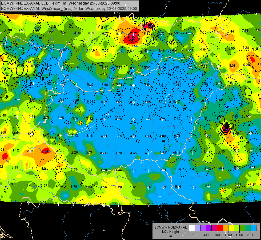
Task: Click the wind shear value 7.05
Action: pyautogui.click(x=191, y=118)
